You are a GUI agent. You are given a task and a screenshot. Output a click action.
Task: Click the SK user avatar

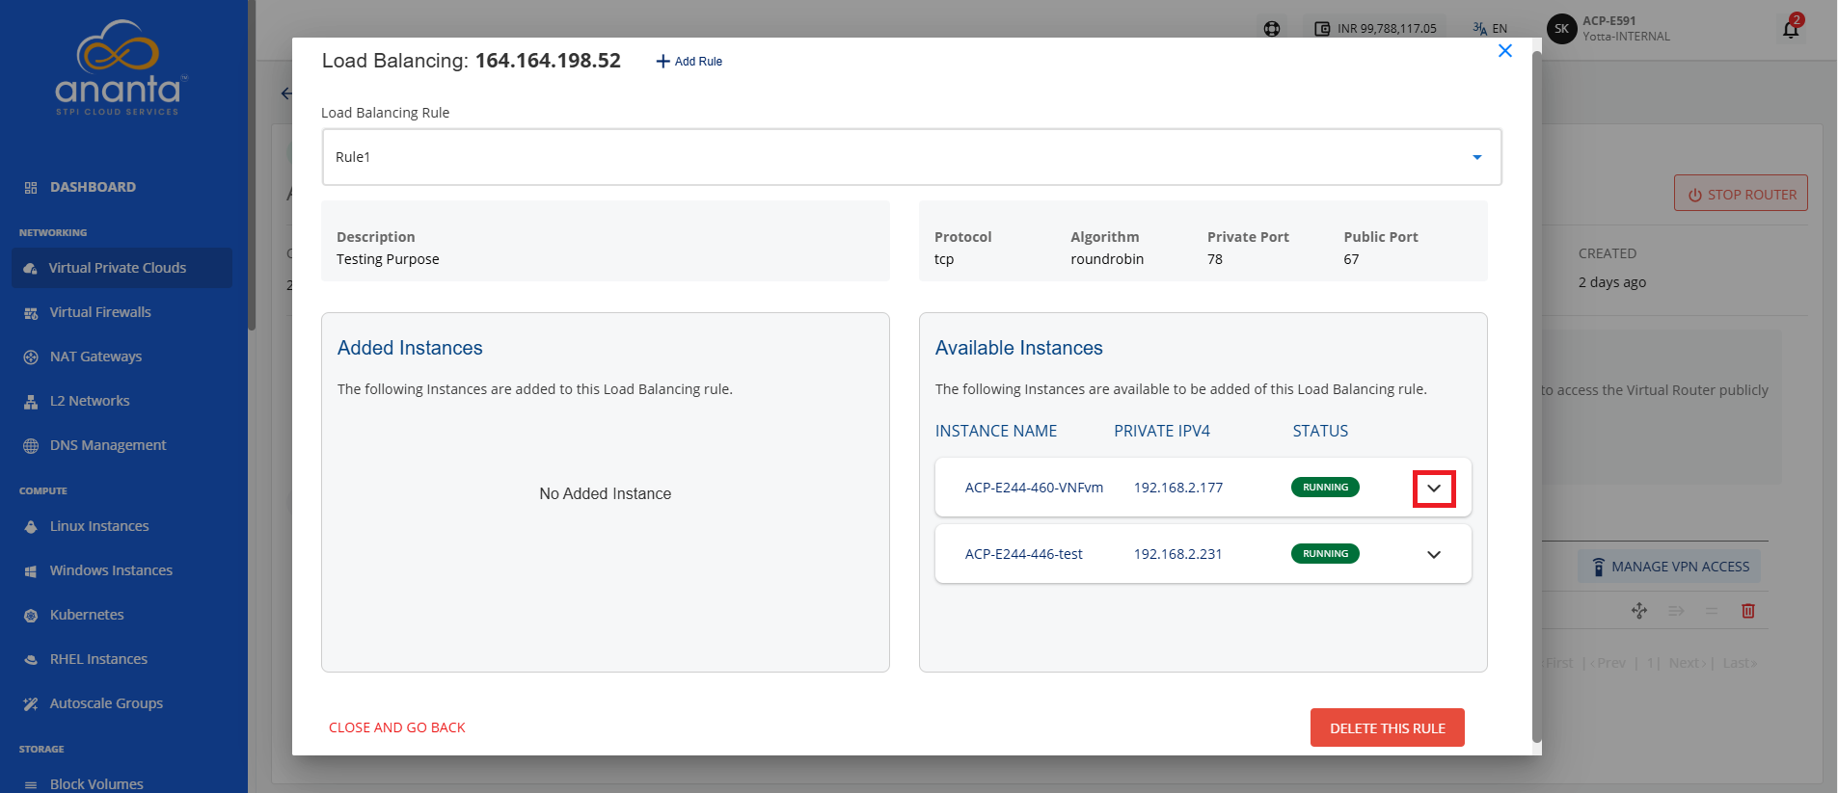(1561, 29)
